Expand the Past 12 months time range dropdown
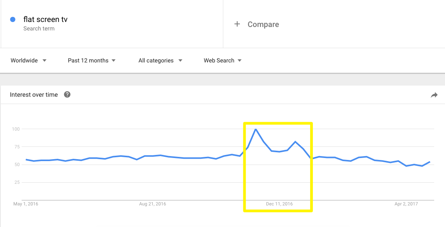Image resolution: width=445 pixels, height=227 pixels. 88,61
